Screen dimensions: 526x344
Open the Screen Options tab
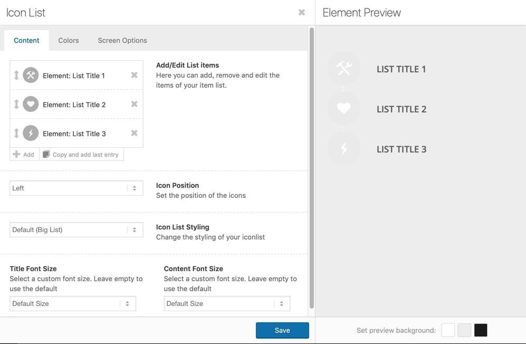point(122,41)
